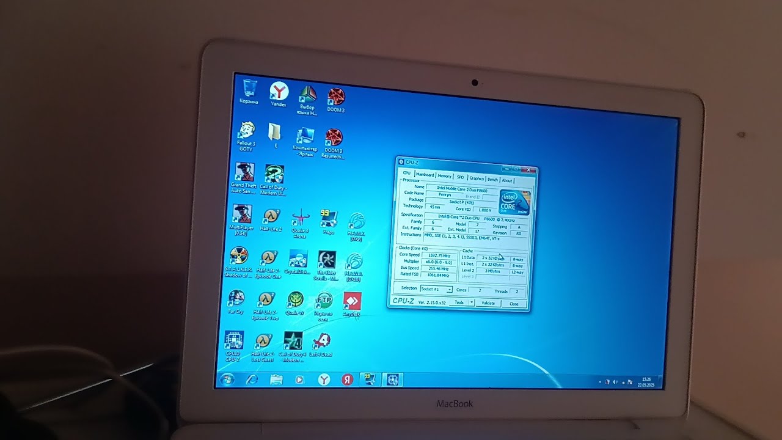782x440 pixels.
Task: Click the Multiplier value x6.0 (6.0 - 9.0)
Action: 439,262
